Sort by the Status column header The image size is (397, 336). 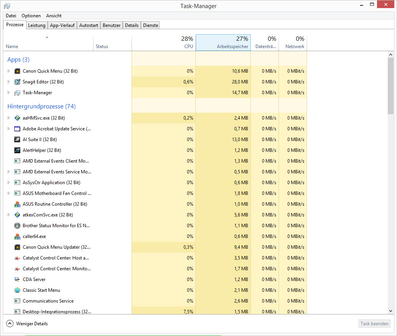112,43
